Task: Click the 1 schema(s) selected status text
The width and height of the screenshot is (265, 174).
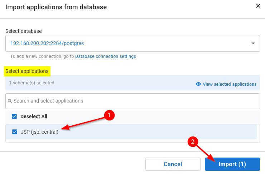Action: point(32,83)
